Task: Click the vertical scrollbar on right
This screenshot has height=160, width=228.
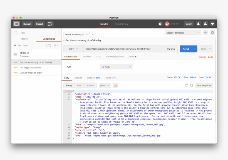Action: click(216, 80)
